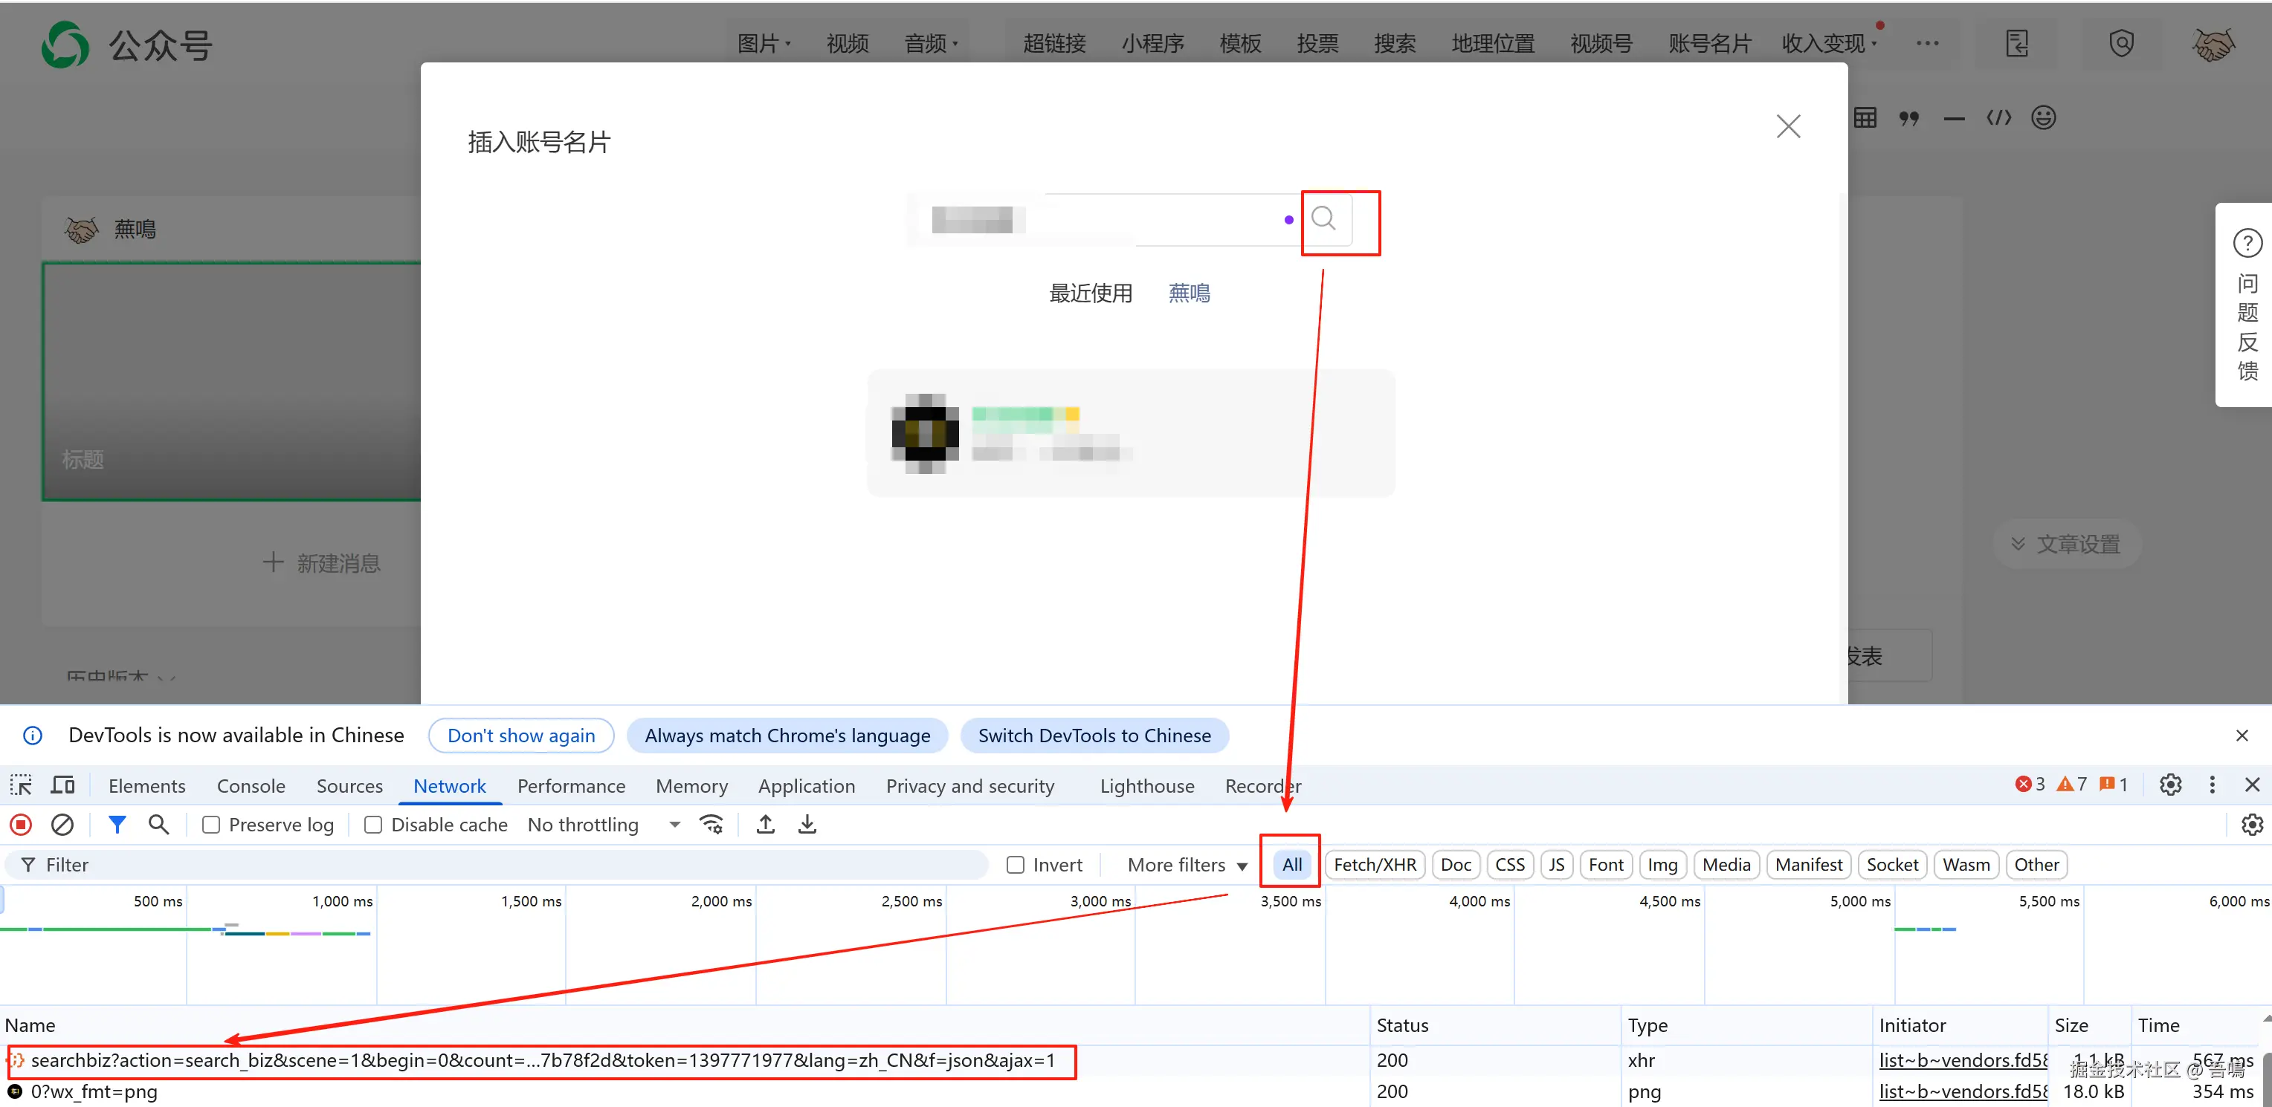The width and height of the screenshot is (2272, 1107).
Task: Enable the Preserve log checkbox
Action: 211,824
